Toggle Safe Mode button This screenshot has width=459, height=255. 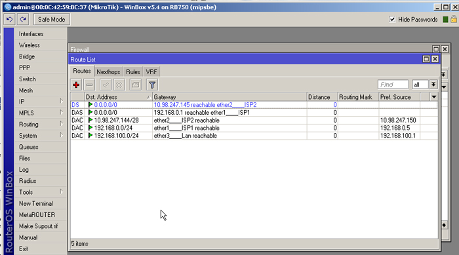point(52,20)
